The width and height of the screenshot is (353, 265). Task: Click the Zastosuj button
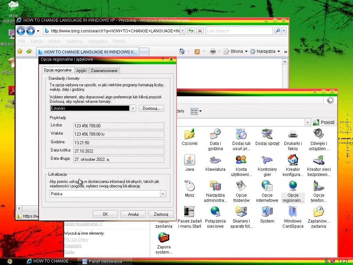coord(161,214)
